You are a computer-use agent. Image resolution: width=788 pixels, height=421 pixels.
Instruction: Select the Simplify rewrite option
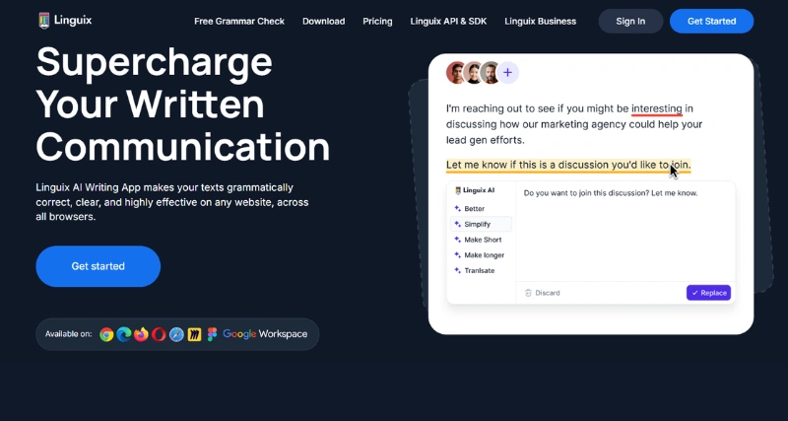pos(478,224)
